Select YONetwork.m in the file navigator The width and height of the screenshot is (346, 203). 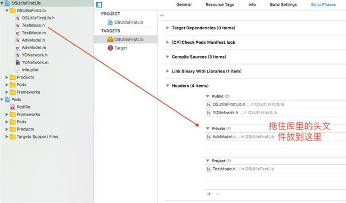pyautogui.click(x=35, y=62)
